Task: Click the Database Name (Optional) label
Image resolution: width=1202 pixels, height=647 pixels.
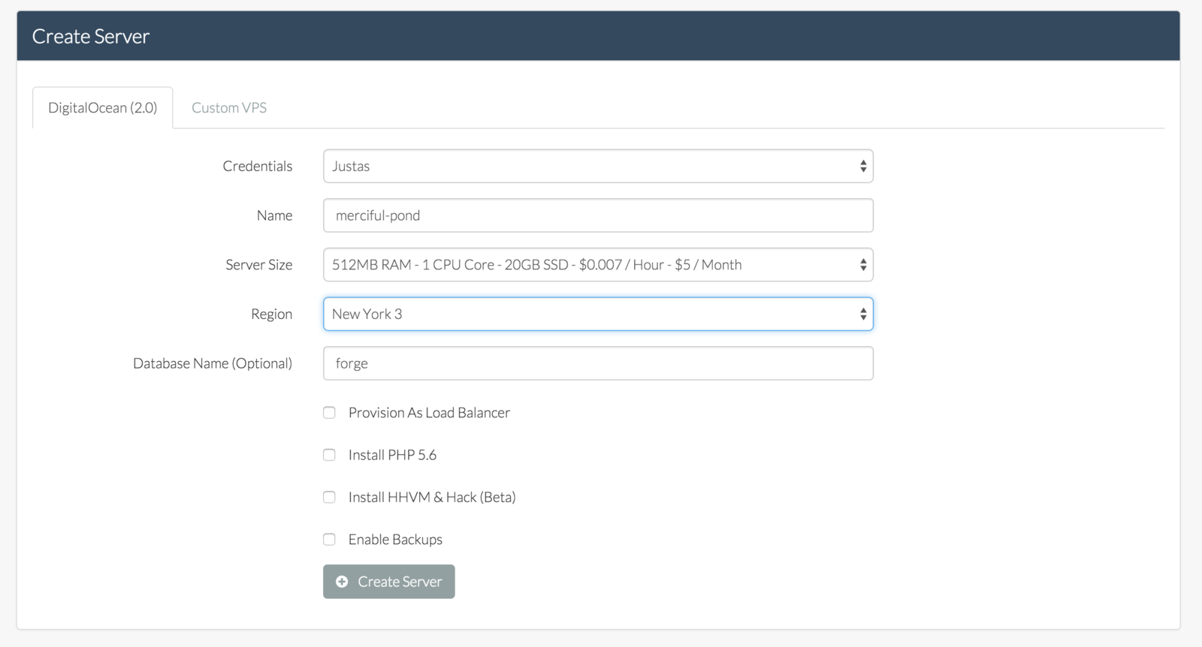Action: (x=213, y=363)
